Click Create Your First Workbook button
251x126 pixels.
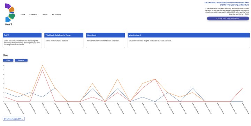pyautogui.click(x=228, y=18)
